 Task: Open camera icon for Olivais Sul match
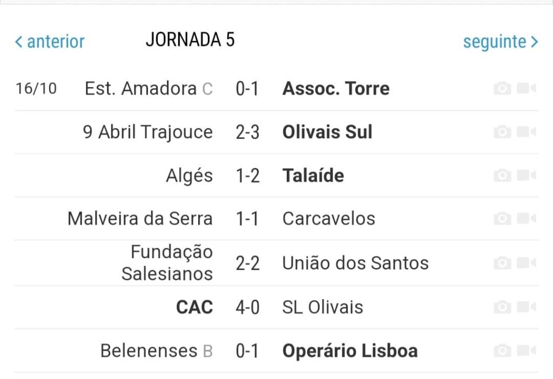[502, 132]
